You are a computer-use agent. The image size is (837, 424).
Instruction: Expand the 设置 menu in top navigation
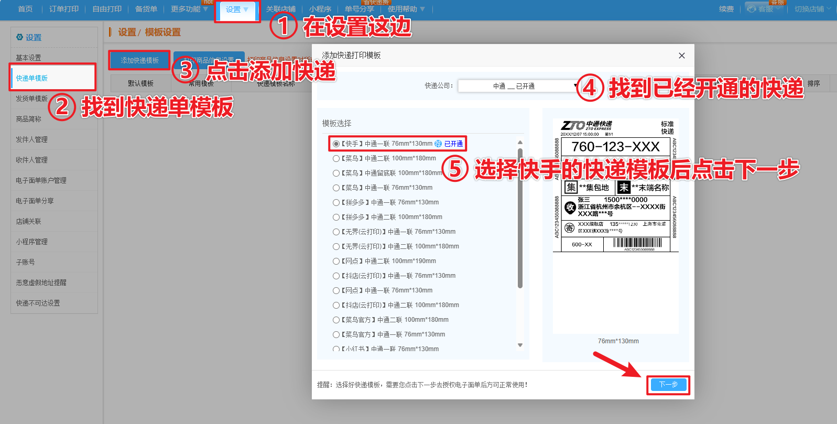237,9
